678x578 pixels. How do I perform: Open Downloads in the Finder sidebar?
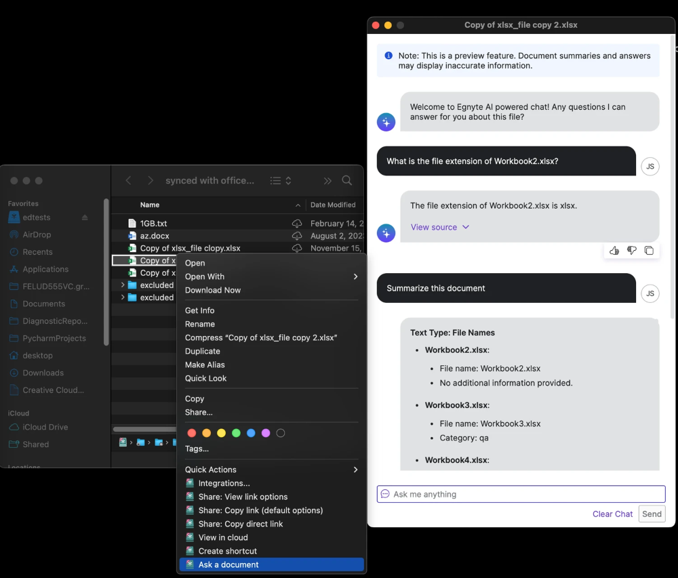tap(43, 373)
